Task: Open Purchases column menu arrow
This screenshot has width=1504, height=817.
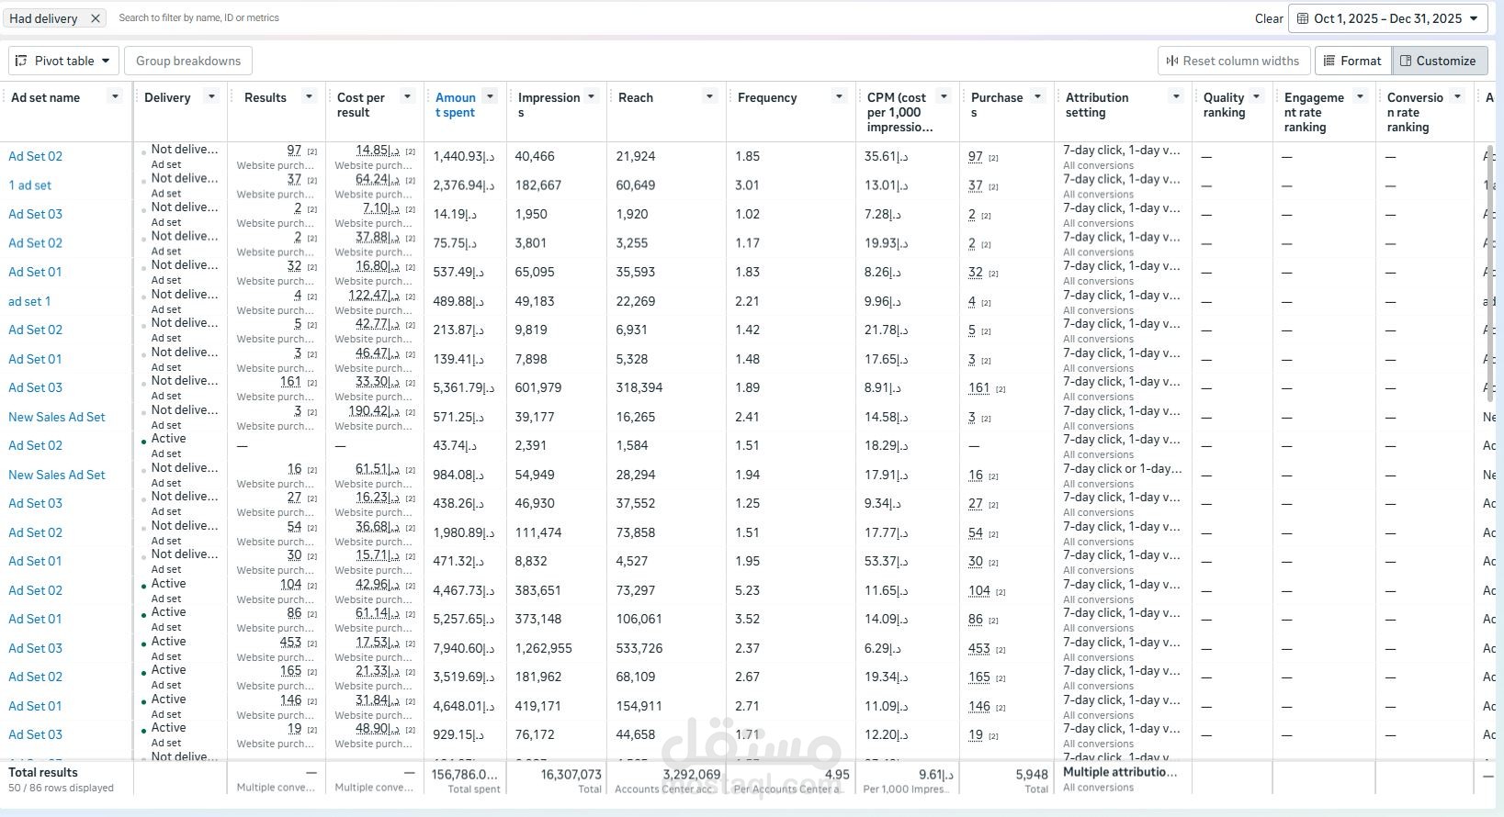Action: tap(1037, 96)
